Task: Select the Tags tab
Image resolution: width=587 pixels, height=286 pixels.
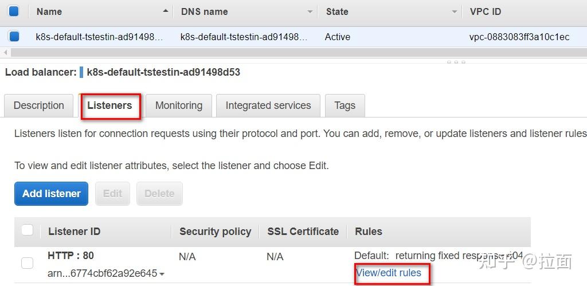Action: pos(345,105)
